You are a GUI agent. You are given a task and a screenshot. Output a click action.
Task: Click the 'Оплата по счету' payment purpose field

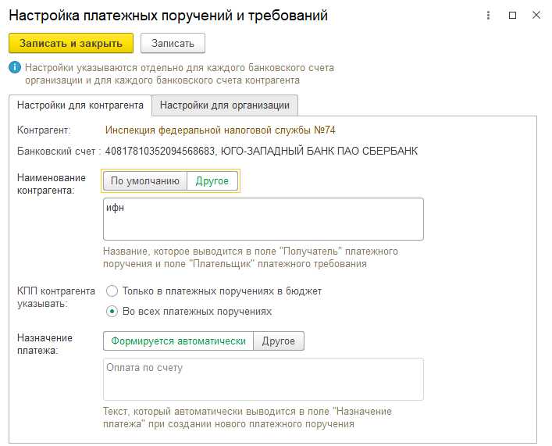263,379
